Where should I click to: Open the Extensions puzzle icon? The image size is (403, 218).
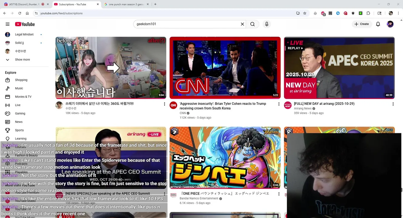tap(368, 13)
